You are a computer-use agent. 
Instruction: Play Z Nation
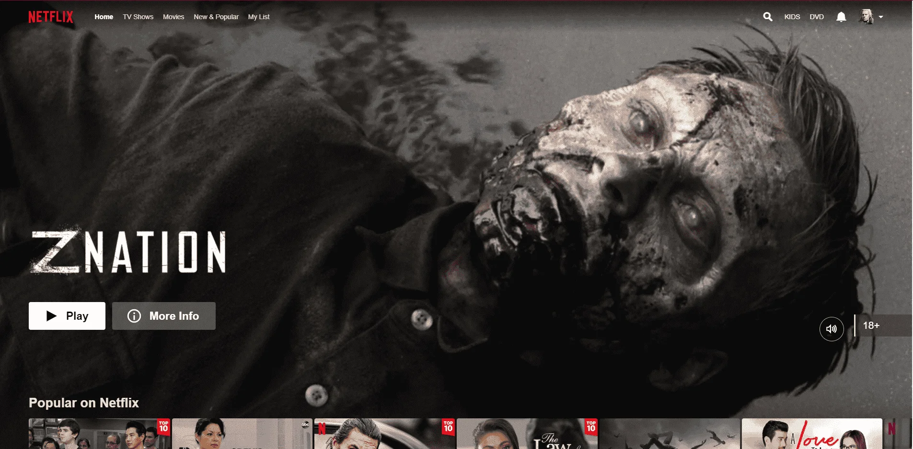[67, 316]
